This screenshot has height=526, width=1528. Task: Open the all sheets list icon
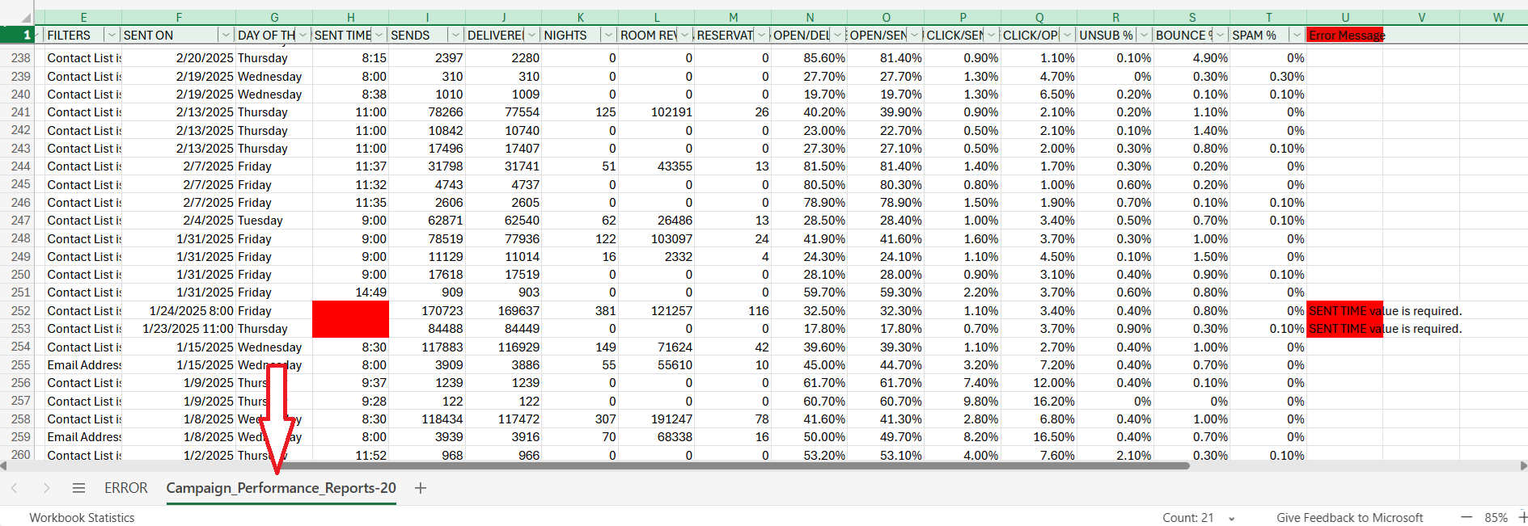tap(78, 488)
